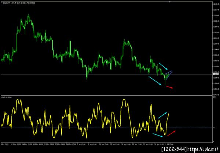Click the 1164.45 price axis label
This screenshot has width=220, height=153.
(x=216, y=78)
